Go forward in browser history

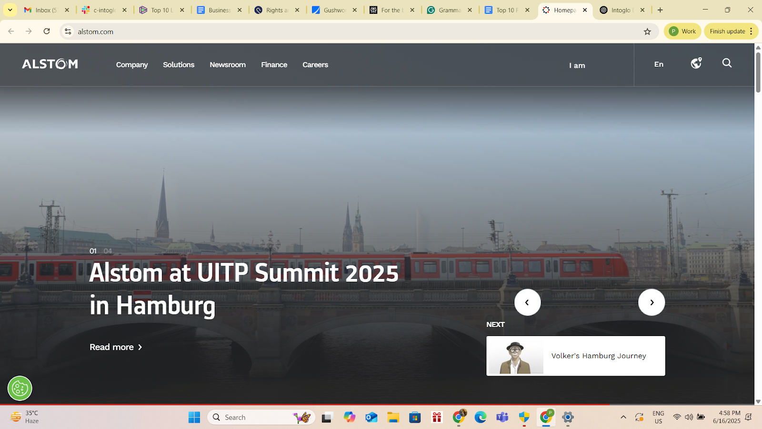point(29,31)
